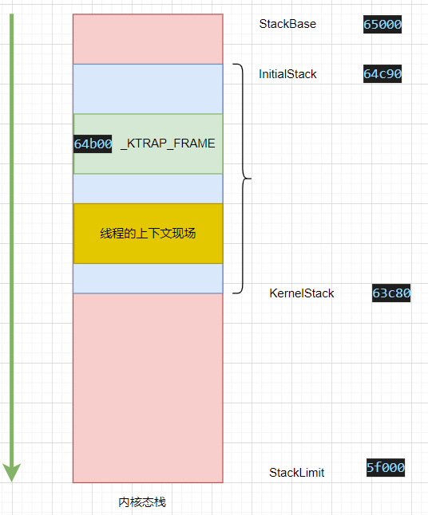Click the 63c80 address value
Viewport: 428px width, 515px height.
point(391,293)
